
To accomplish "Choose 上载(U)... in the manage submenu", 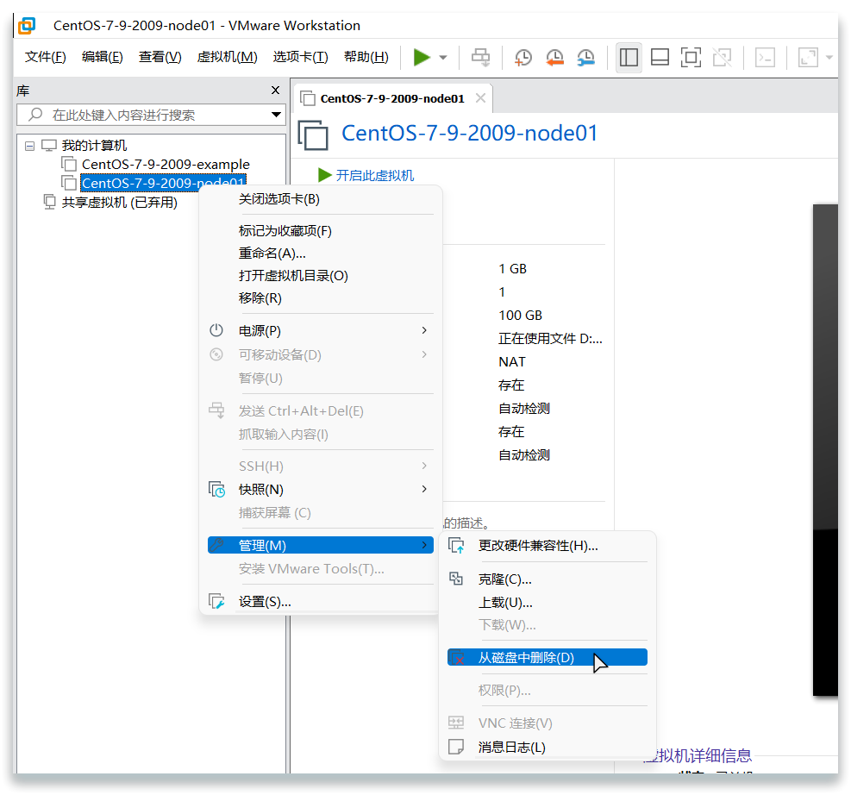I will 548,603.
